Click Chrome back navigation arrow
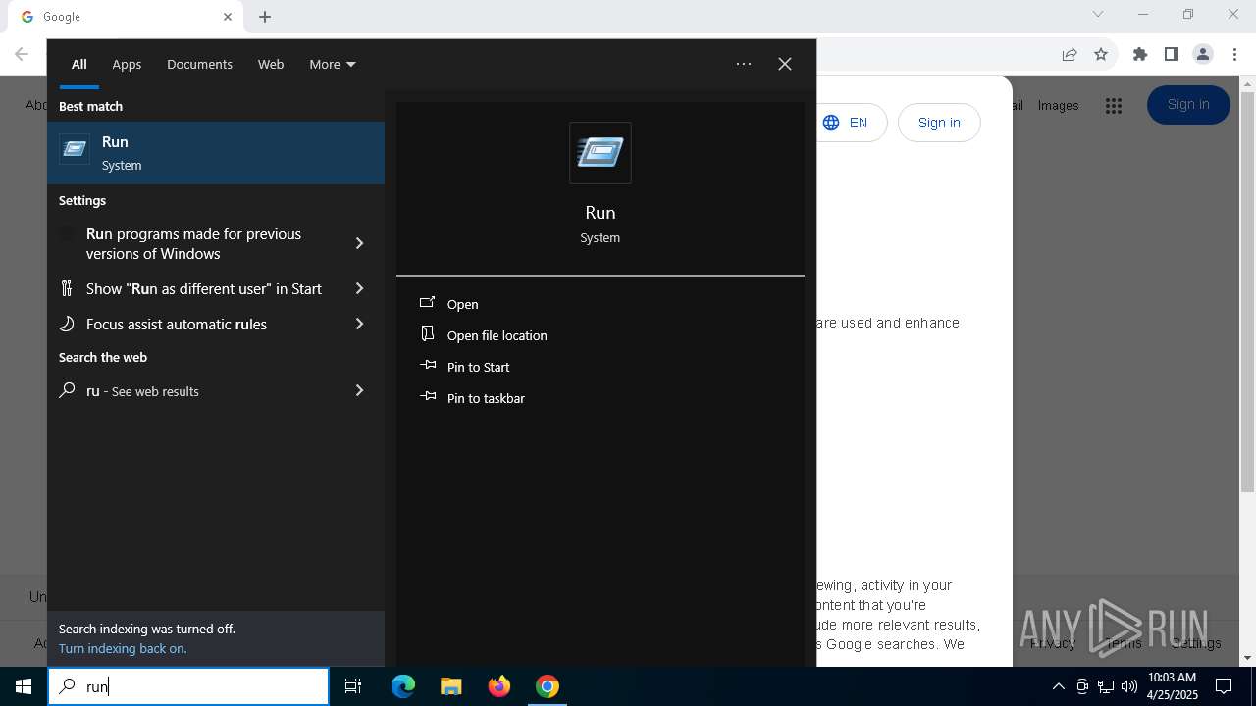 tap(22, 54)
